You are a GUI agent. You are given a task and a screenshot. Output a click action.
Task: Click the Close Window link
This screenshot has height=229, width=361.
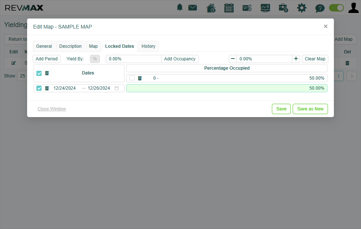coord(52,109)
